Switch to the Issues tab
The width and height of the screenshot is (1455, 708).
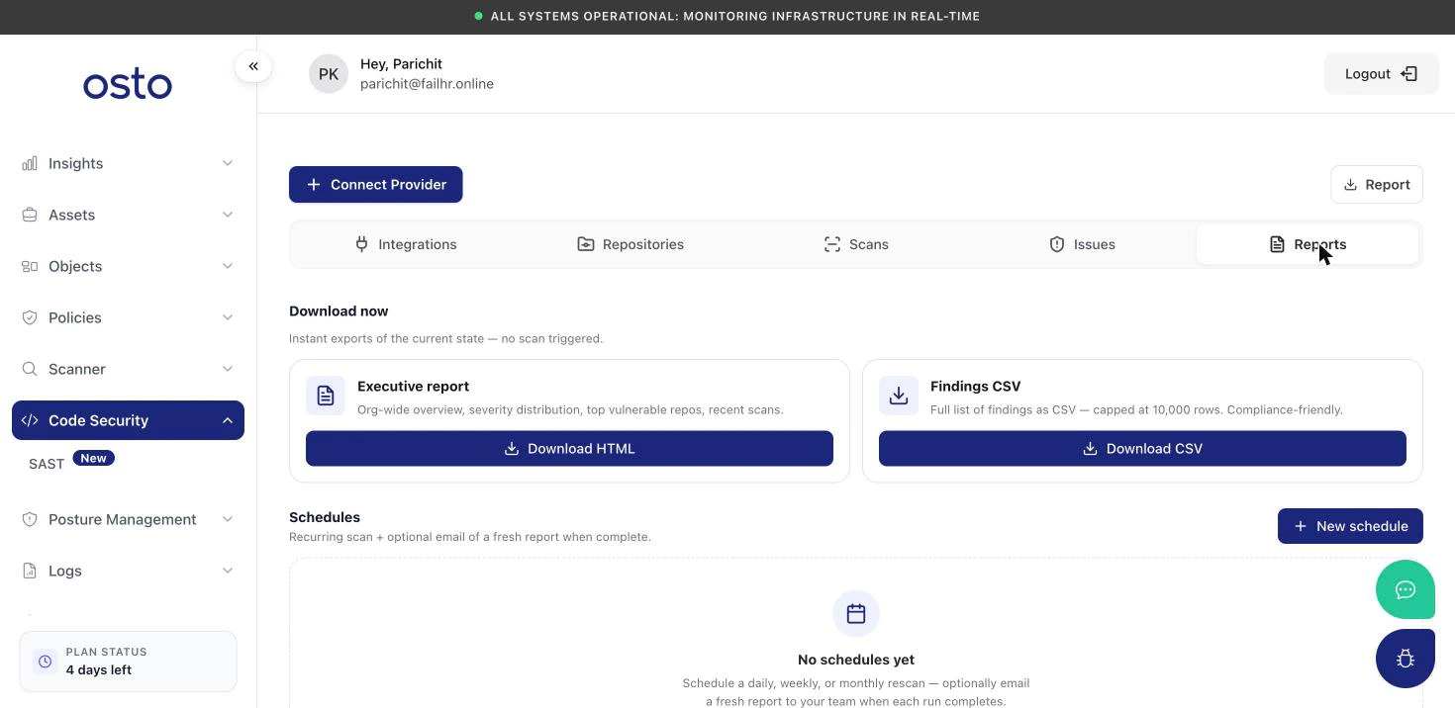click(1082, 244)
